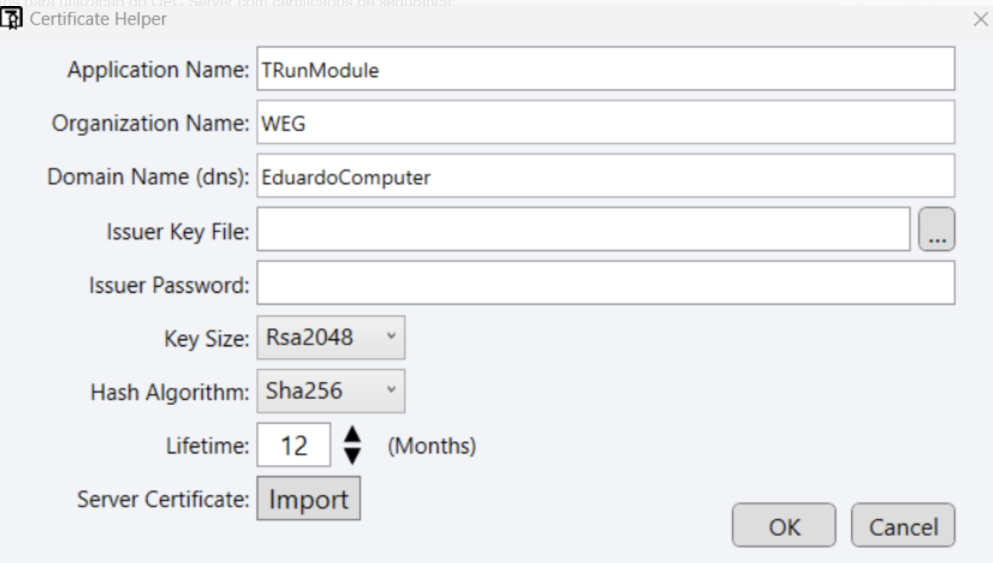Click the Cancel button
The height and width of the screenshot is (563, 993).
[903, 525]
